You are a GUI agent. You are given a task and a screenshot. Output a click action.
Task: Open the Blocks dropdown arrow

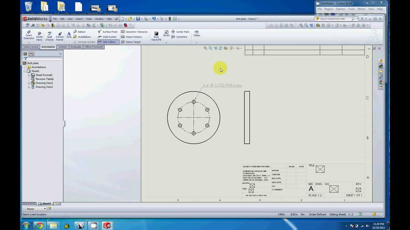pyautogui.click(x=166, y=42)
